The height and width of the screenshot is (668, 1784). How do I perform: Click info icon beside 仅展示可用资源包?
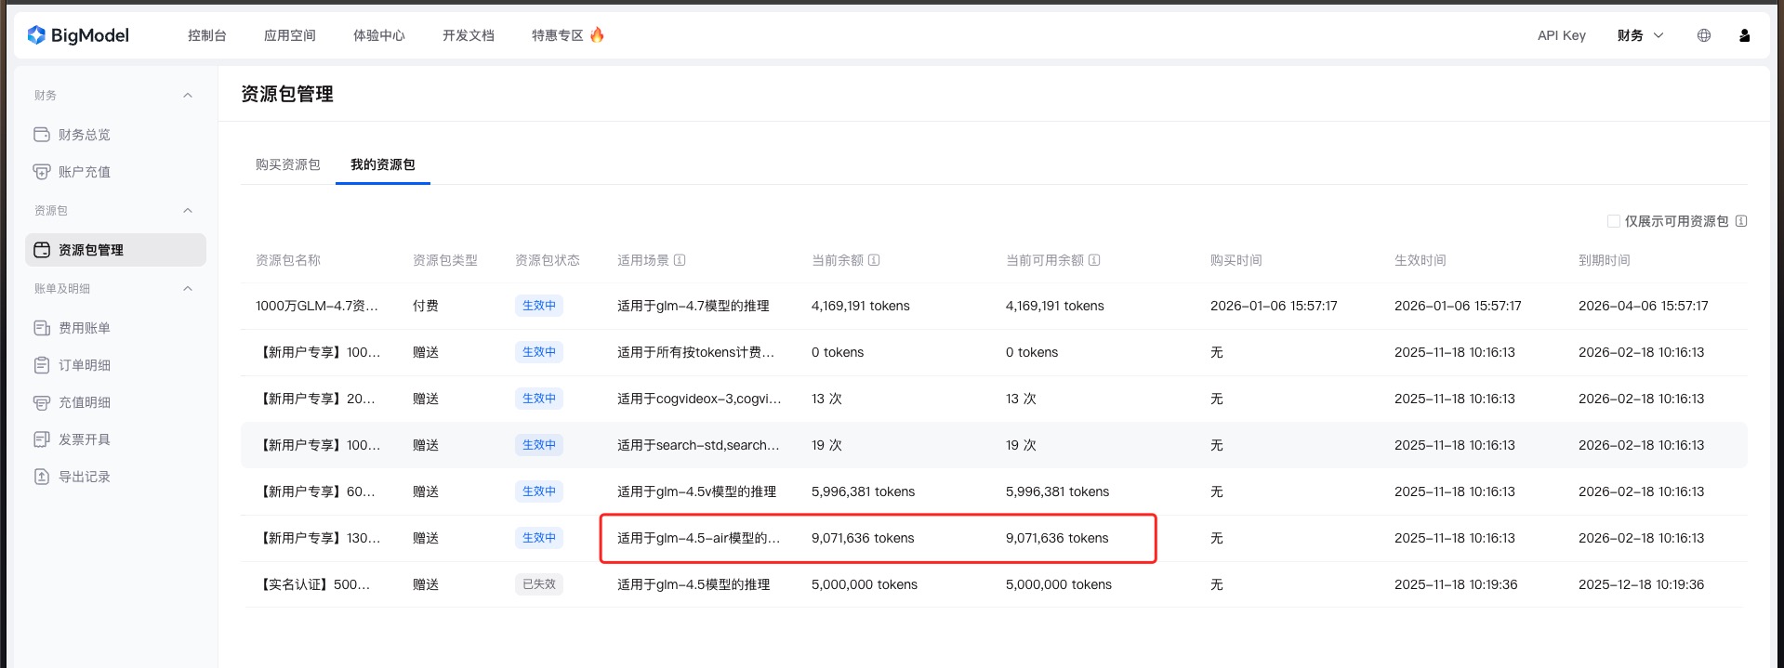[1741, 221]
